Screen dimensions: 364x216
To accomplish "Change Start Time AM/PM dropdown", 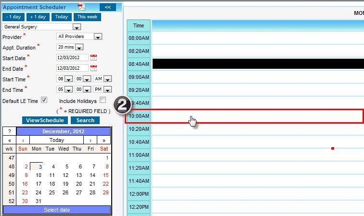I will pyautogui.click(x=107, y=79).
